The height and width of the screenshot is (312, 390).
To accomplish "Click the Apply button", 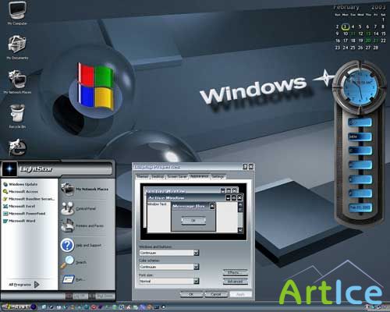I will pyautogui.click(x=241, y=294).
